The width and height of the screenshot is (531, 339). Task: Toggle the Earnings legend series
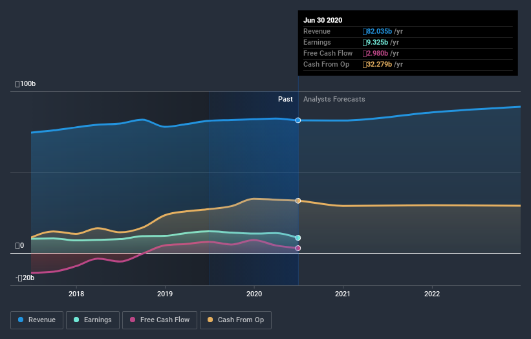(x=92, y=320)
